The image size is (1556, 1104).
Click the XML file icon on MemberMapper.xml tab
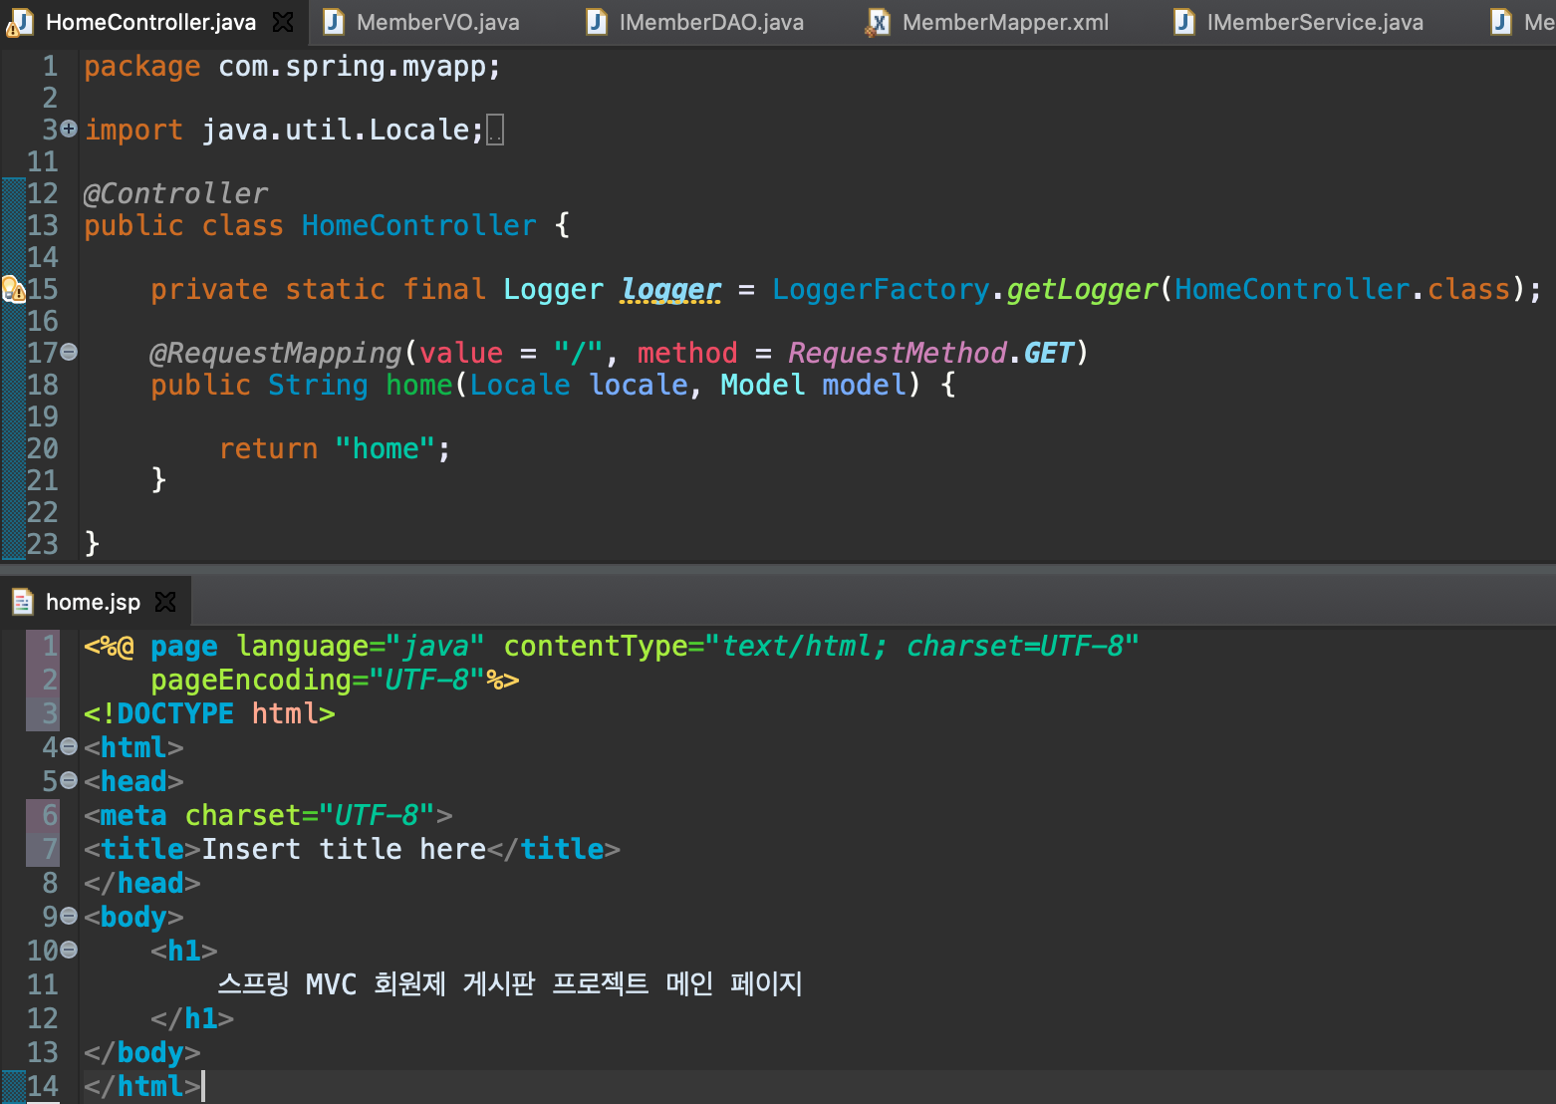878,22
